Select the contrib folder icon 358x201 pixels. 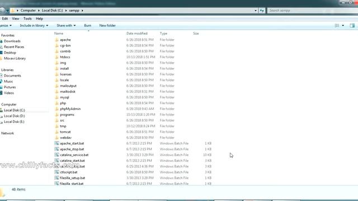click(x=57, y=51)
